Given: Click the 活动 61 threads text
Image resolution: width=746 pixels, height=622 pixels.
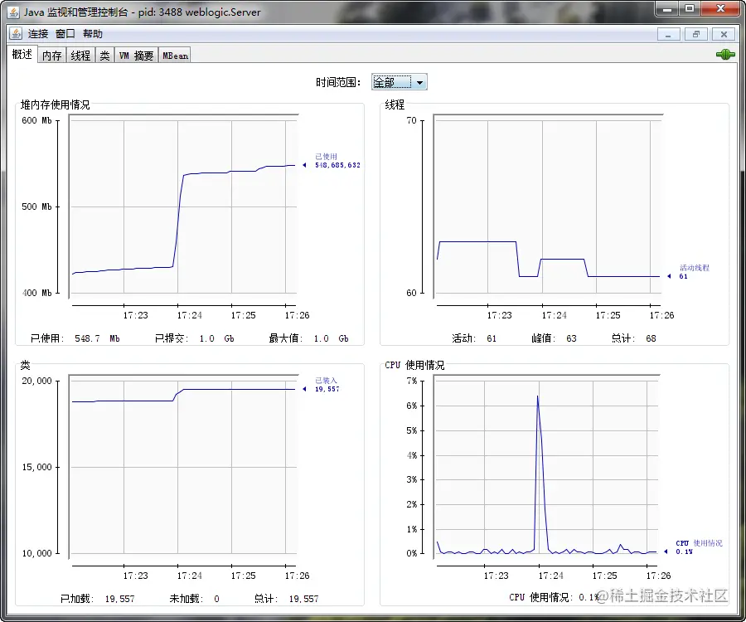Looking at the screenshot, I should [x=474, y=338].
